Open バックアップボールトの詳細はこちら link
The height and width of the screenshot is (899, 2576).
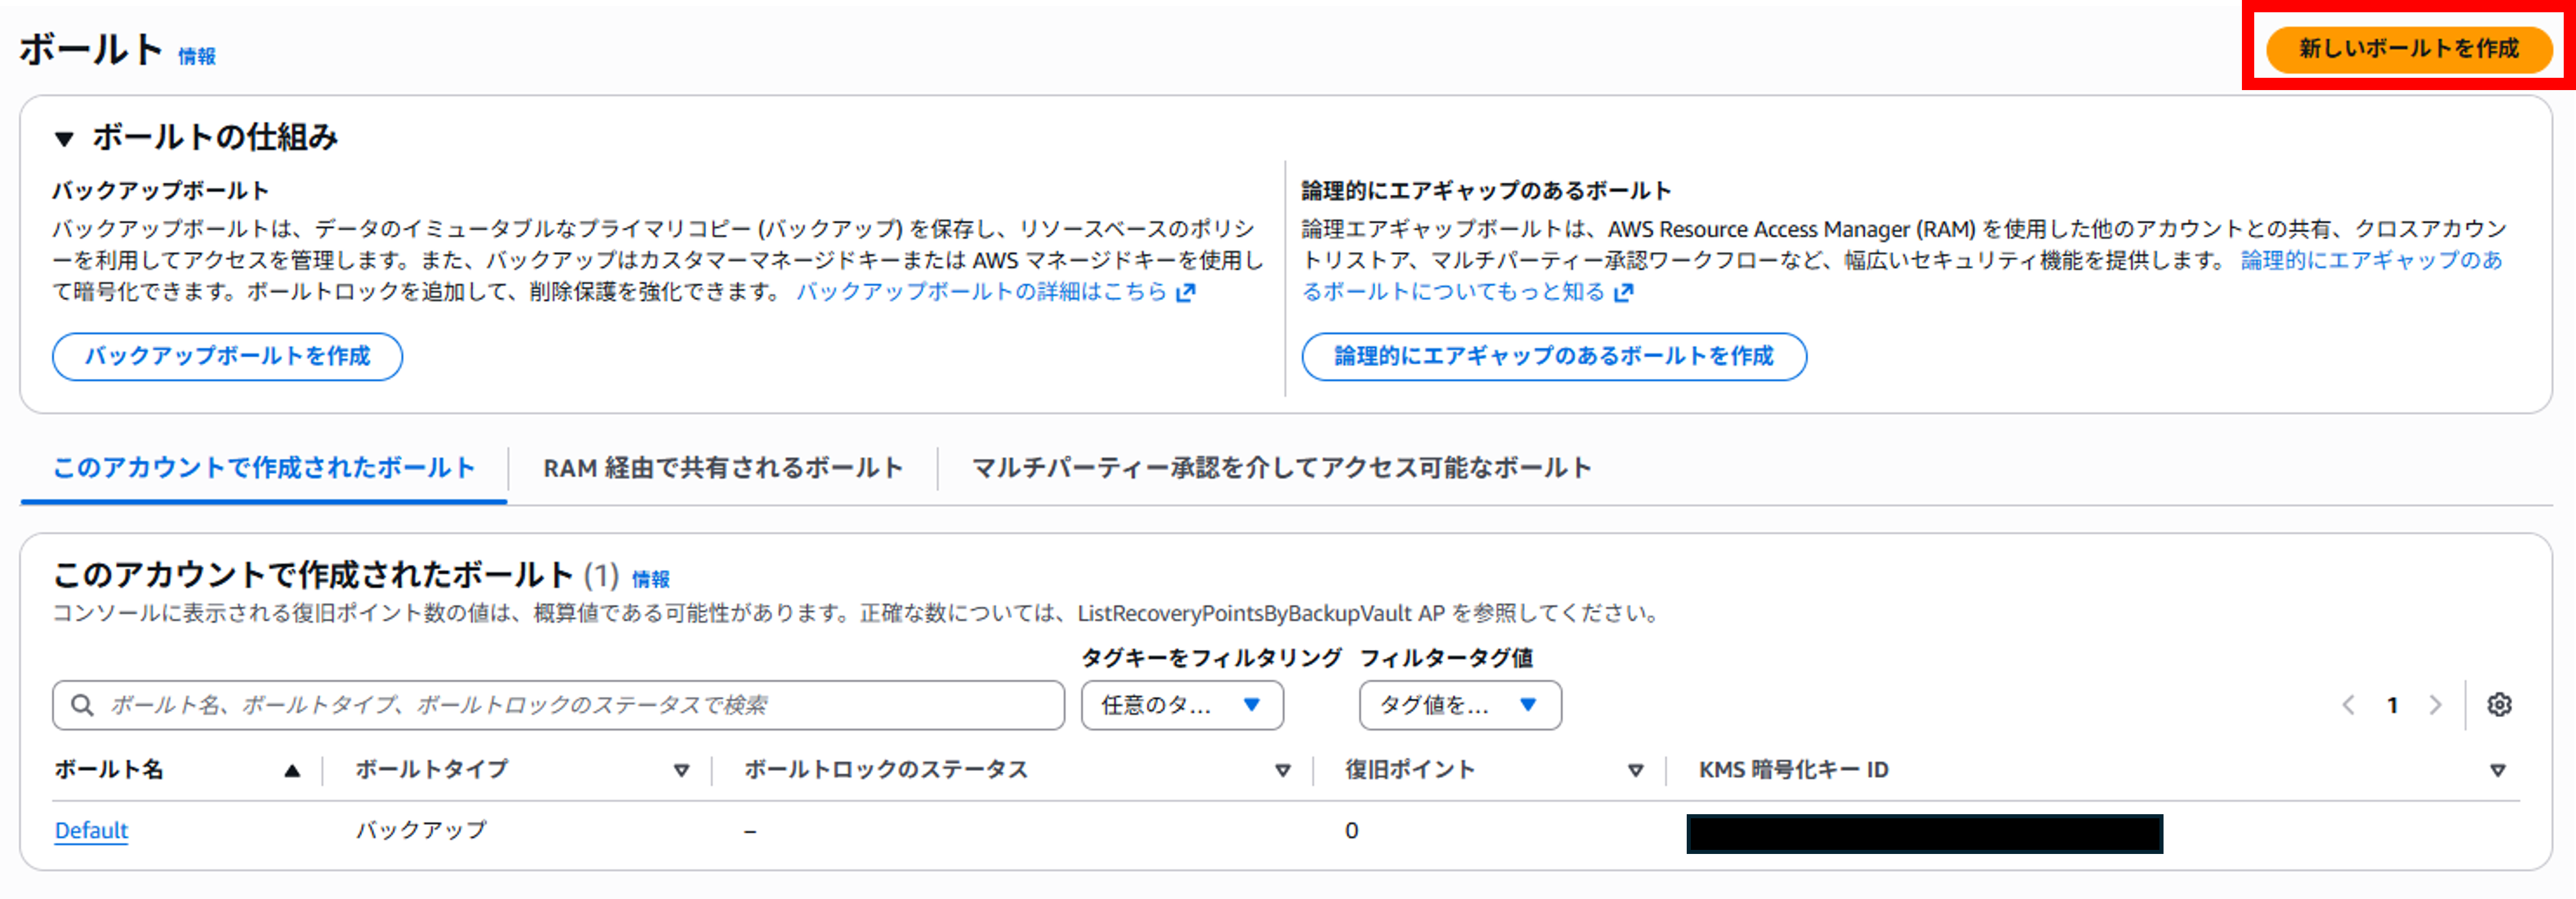pyautogui.click(x=995, y=292)
